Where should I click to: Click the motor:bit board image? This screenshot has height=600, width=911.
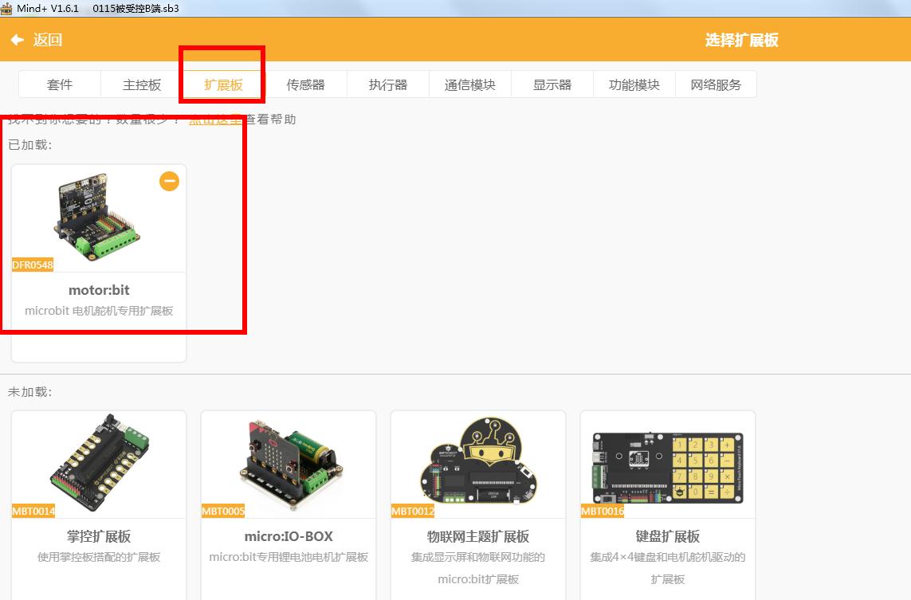tap(97, 216)
